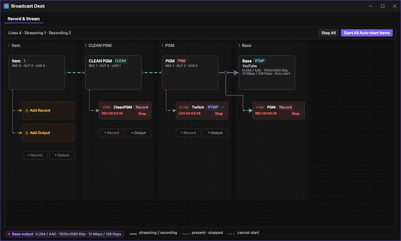The height and width of the screenshot is (241, 401).
Task: Click the REC indicator on the CleanPGM card
Action: point(107,107)
